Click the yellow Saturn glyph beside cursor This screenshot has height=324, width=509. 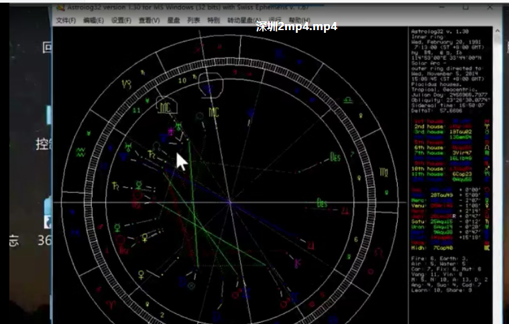tap(152, 154)
